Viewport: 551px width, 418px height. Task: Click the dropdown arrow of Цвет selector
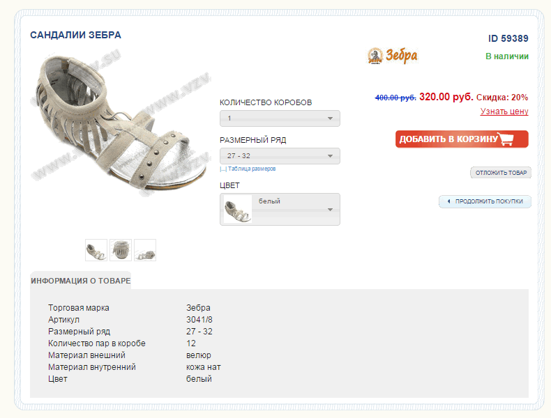click(x=331, y=209)
